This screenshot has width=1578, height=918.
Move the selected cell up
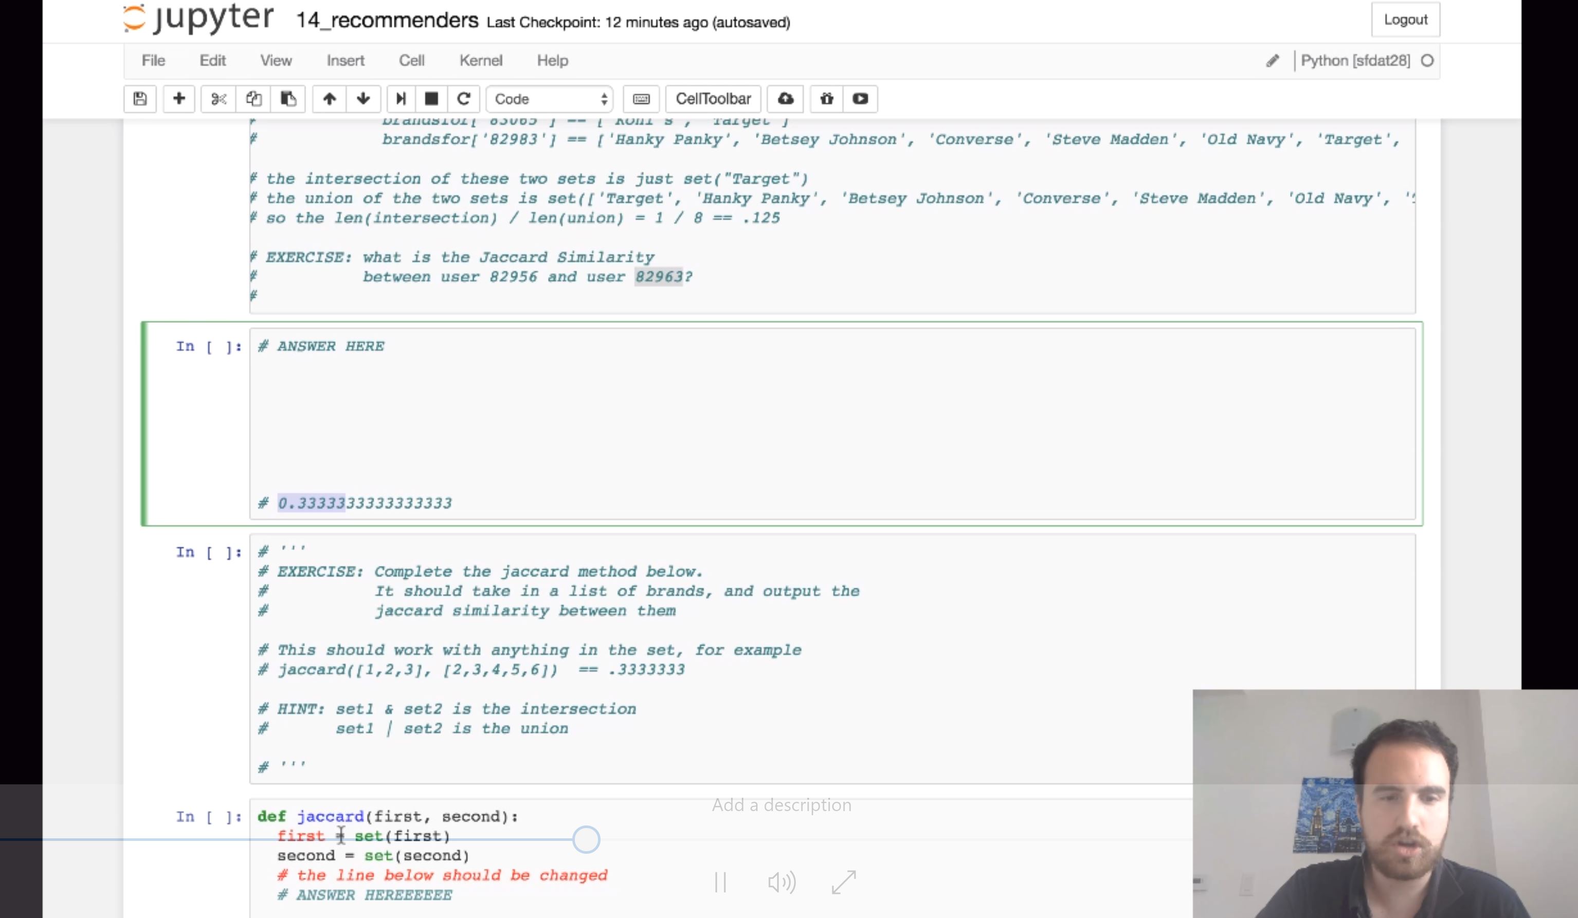(x=329, y=99)
